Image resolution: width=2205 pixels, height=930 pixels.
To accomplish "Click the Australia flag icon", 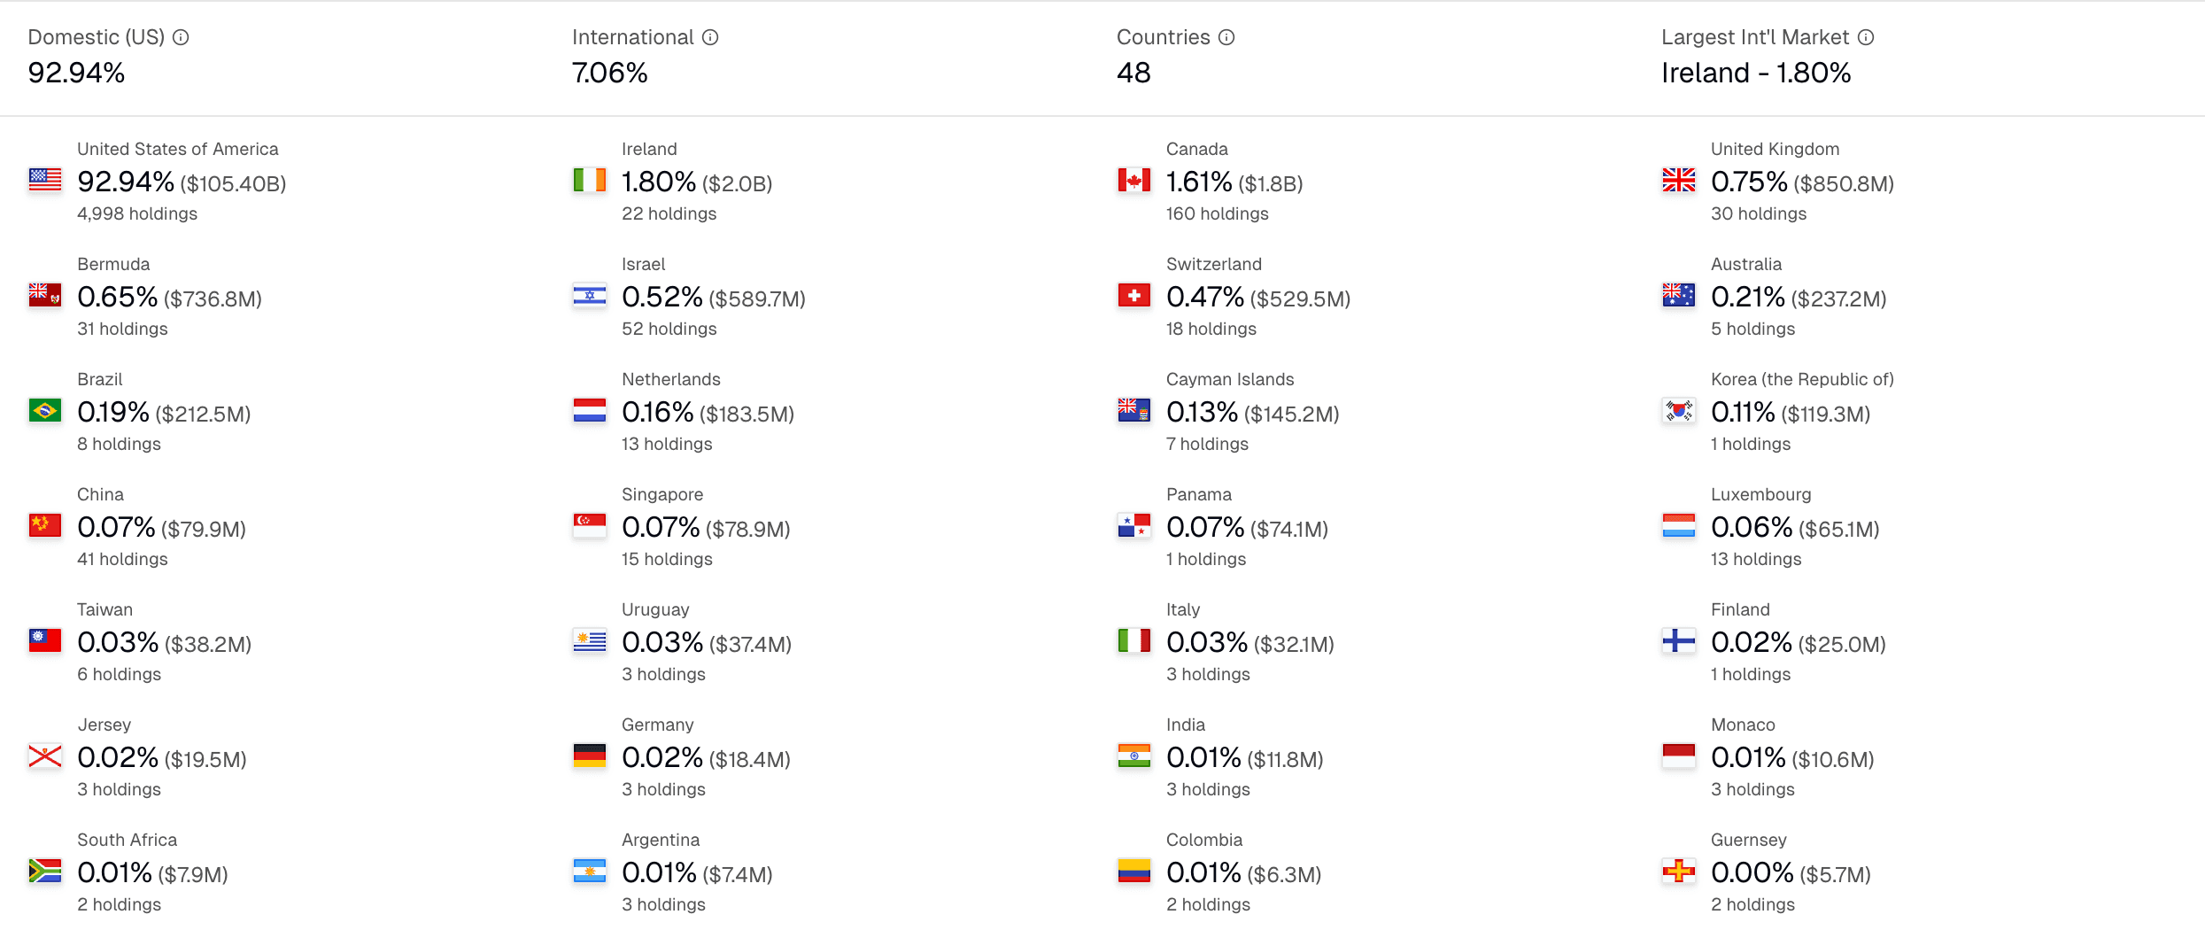I will coord(1678,293).
